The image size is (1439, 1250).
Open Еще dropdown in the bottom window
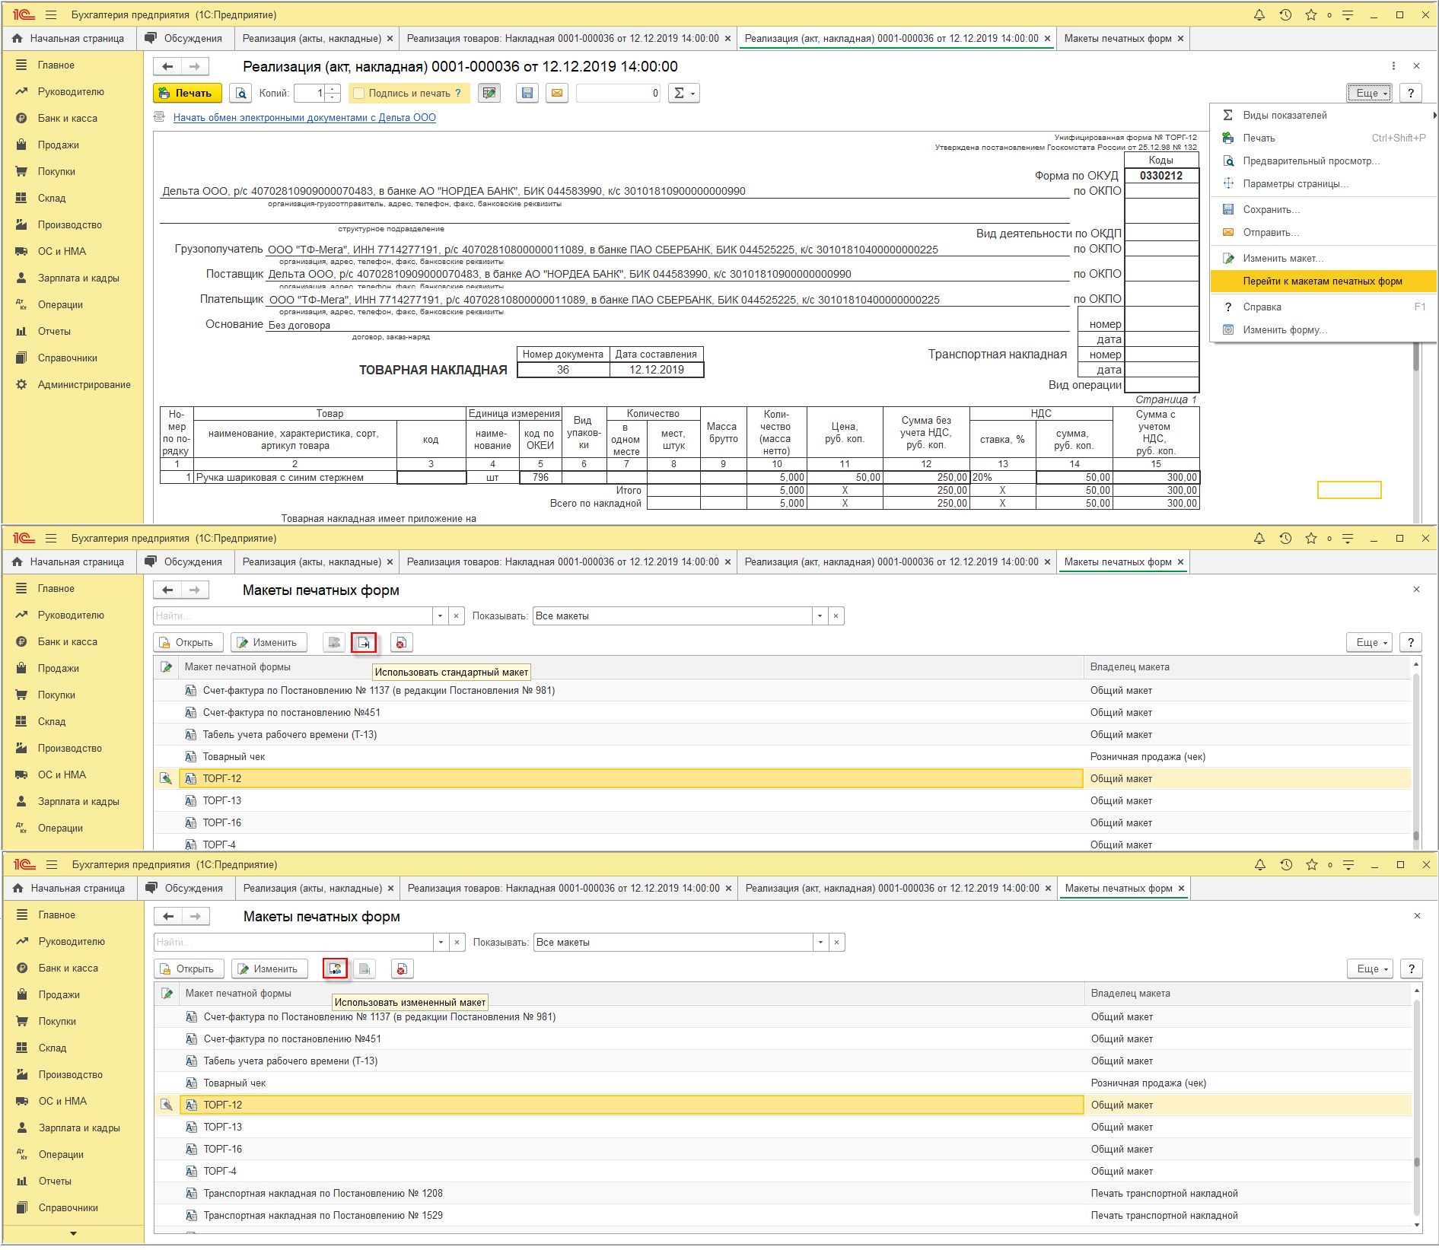click(1370, 969)
